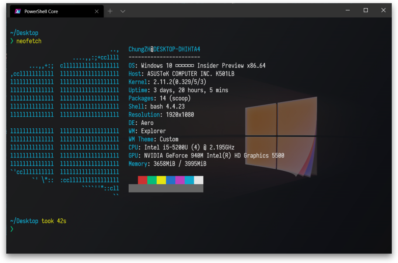Close the PowerShell Core tab
This screenshot has width=398, height=263.
[97, 11]
